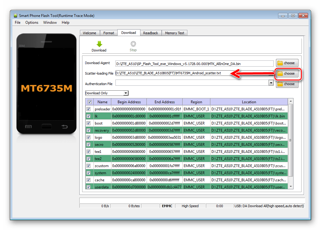Click the Region column header
Viewport: 321px width, 230px height.
click(196, 102)
